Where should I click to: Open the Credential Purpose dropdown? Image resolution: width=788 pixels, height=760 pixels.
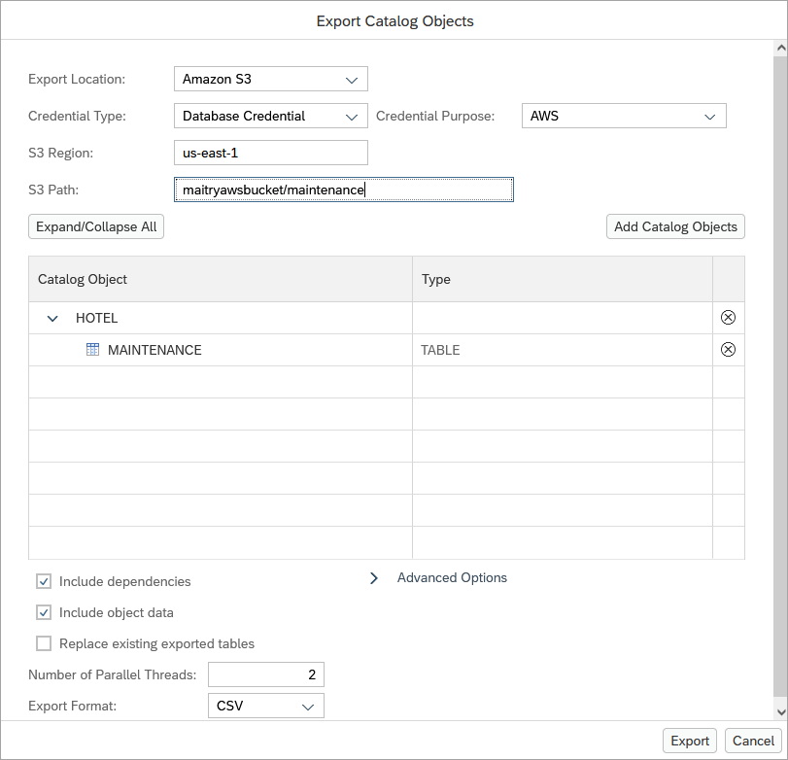point(624,116)
